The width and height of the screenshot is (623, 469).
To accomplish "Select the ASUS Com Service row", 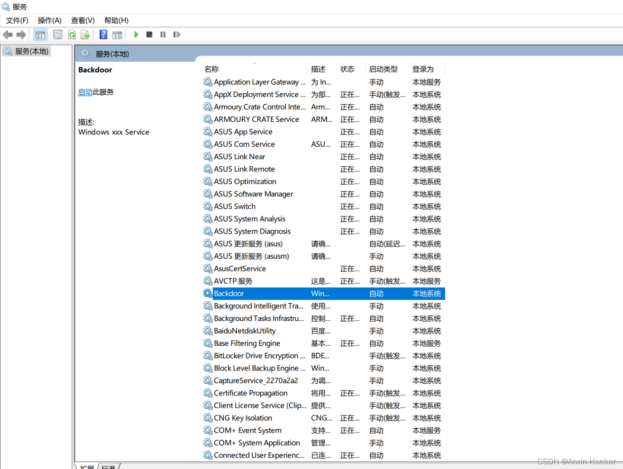I will (324, 144).
